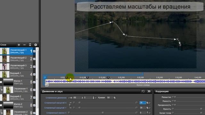Click the Маска-1 gradient thumbnail
Image resolution: width=205 pixels, height=115 pixels.
click(x=8, y=82)
